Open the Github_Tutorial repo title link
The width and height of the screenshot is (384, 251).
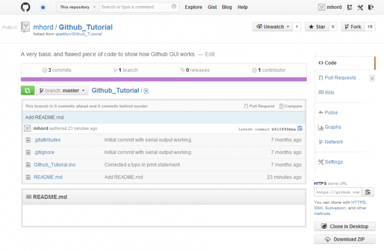[x=86, y=27]
